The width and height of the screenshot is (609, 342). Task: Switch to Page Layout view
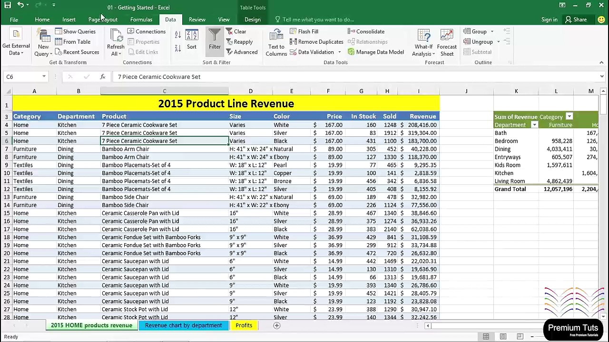(x=503, y=336)
